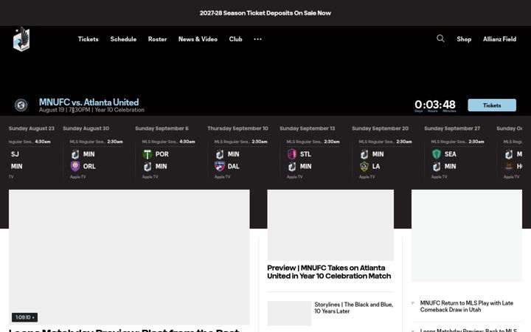Open the Roster nav item
Viewport: 531px width, 332px height.
(x=158, y=39)
